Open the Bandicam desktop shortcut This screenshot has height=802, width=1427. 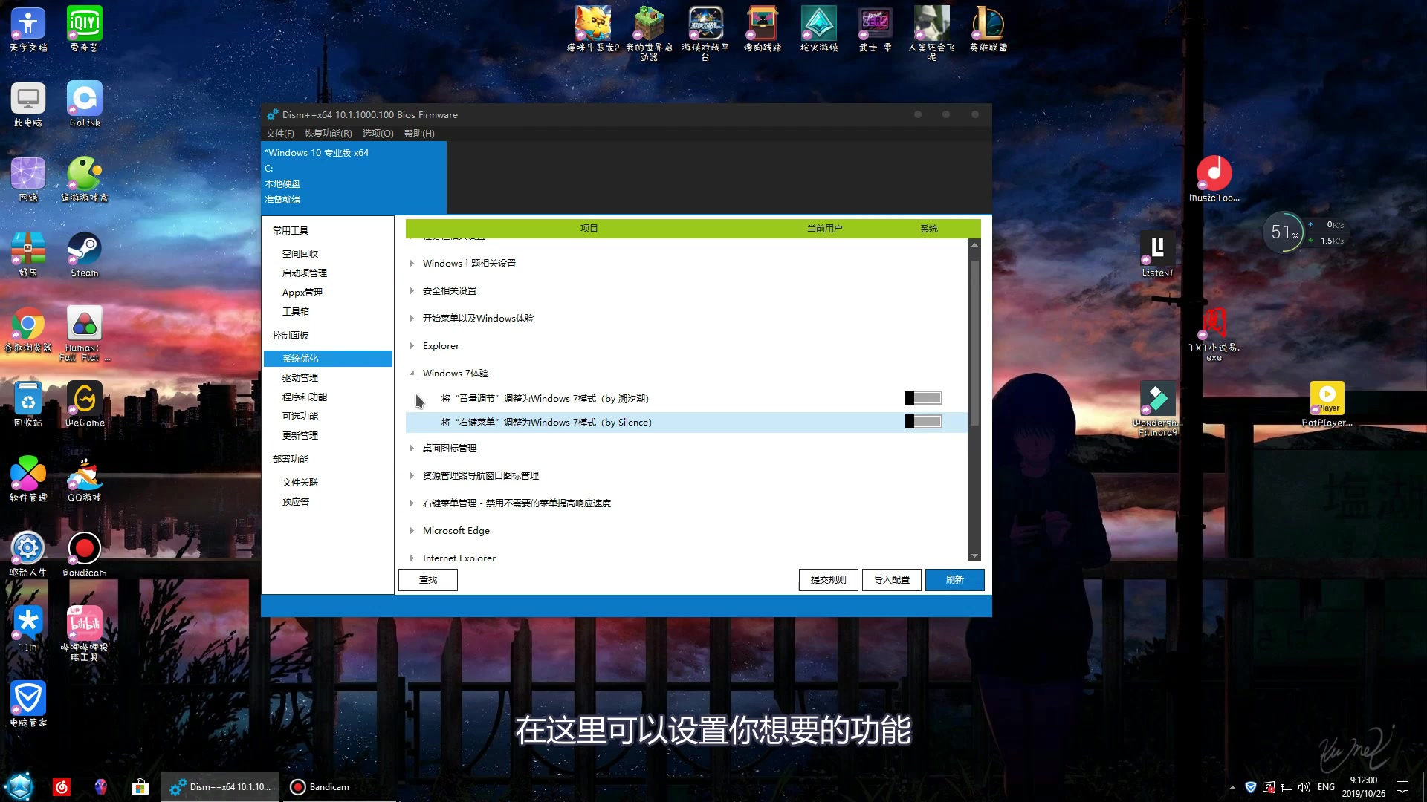pos(84,555)
